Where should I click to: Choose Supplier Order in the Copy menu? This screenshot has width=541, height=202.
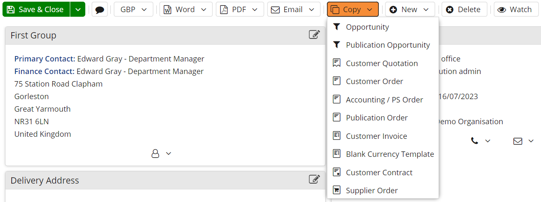pos(372,190)
